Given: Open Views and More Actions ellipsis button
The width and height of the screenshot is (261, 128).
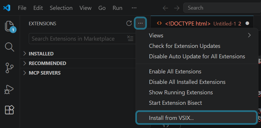Looking at the screenshot, I should pos(140,23).
